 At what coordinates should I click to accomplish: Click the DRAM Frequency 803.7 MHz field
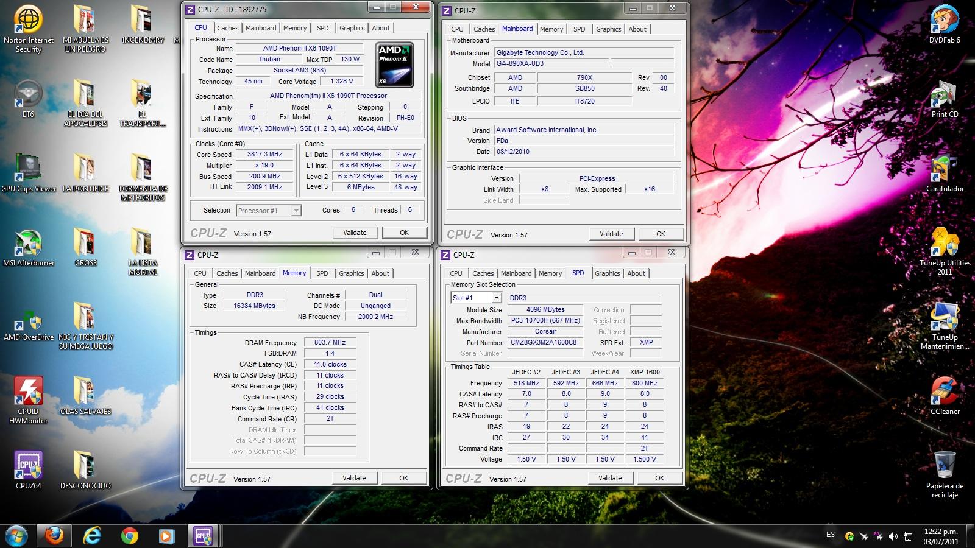[x=330, y=343]
